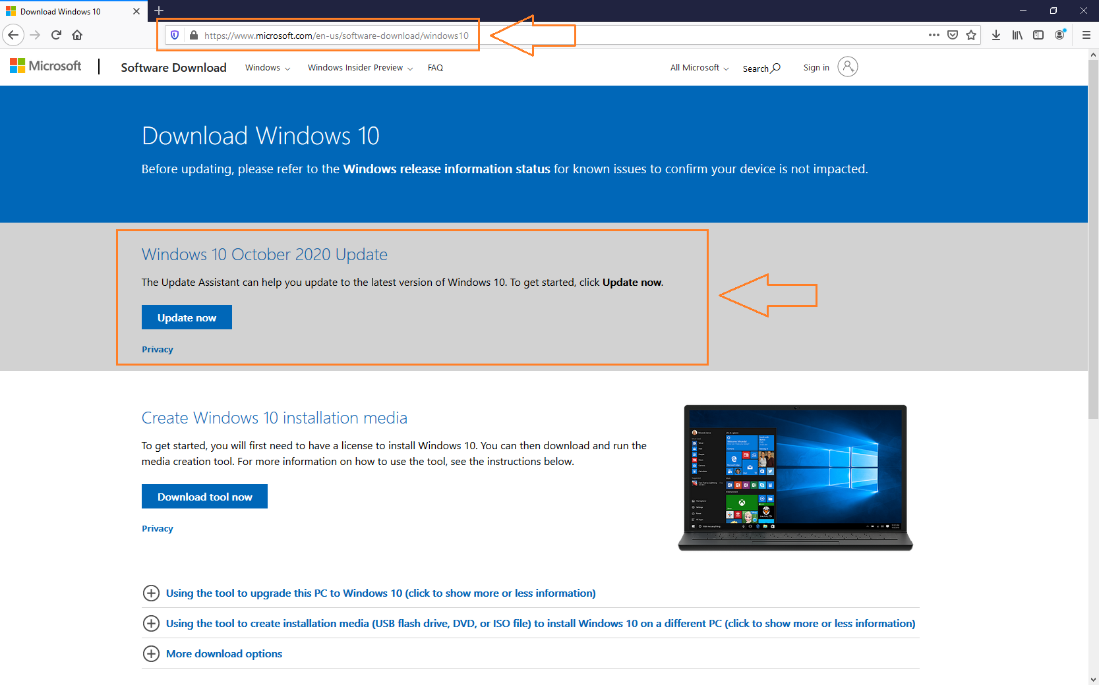This screenshot has height=685, width=1099.
Task: Expand Windows Insider Preview menu
Action: [360, 68]
